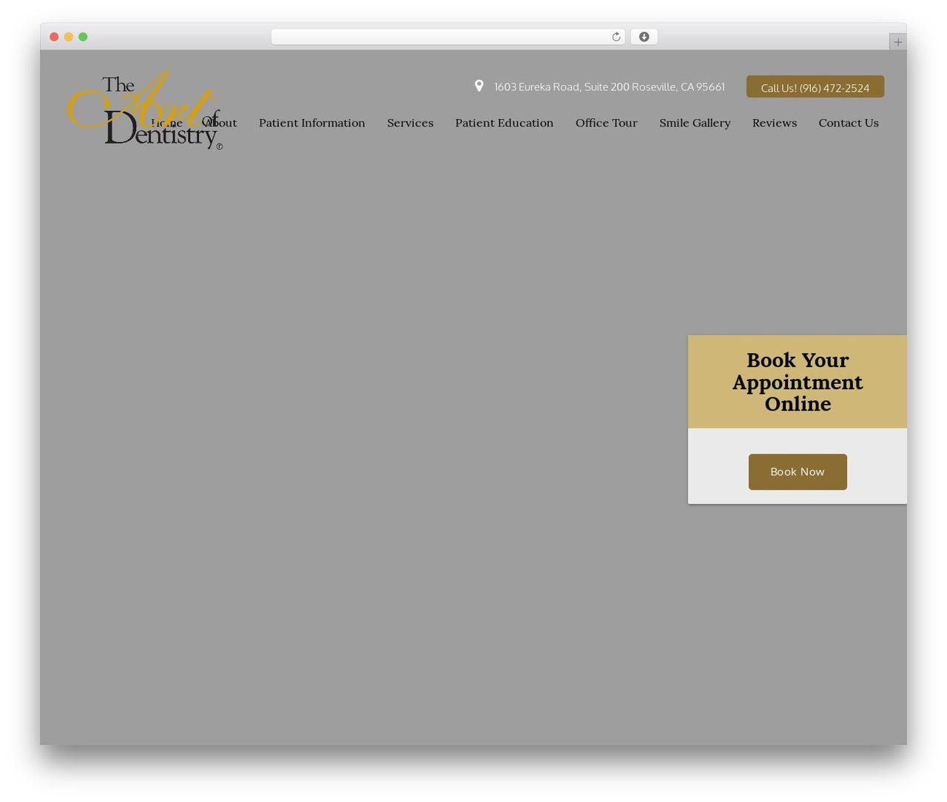Viewport: 947px width, 802px height.
Task: View the Smile Gallery page
Action: coord(695,123)
